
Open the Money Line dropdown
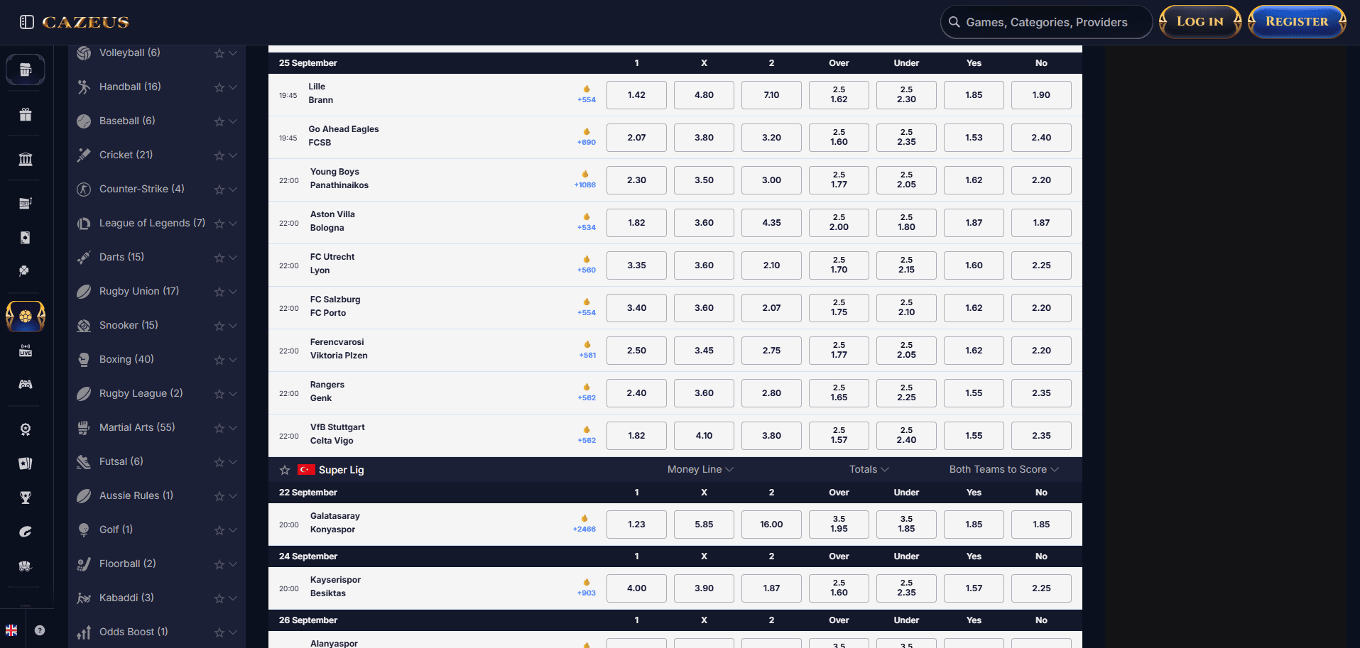(x=700, y=469)
